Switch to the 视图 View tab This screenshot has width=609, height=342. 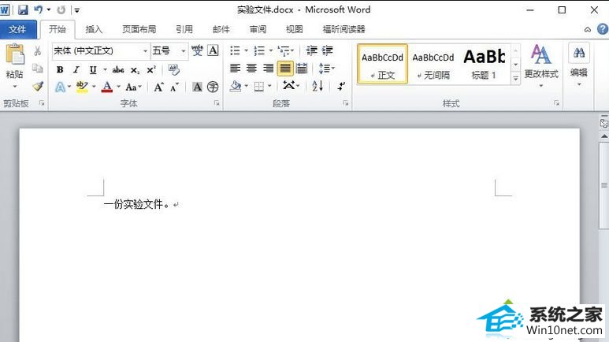click(x=295, y=29)
